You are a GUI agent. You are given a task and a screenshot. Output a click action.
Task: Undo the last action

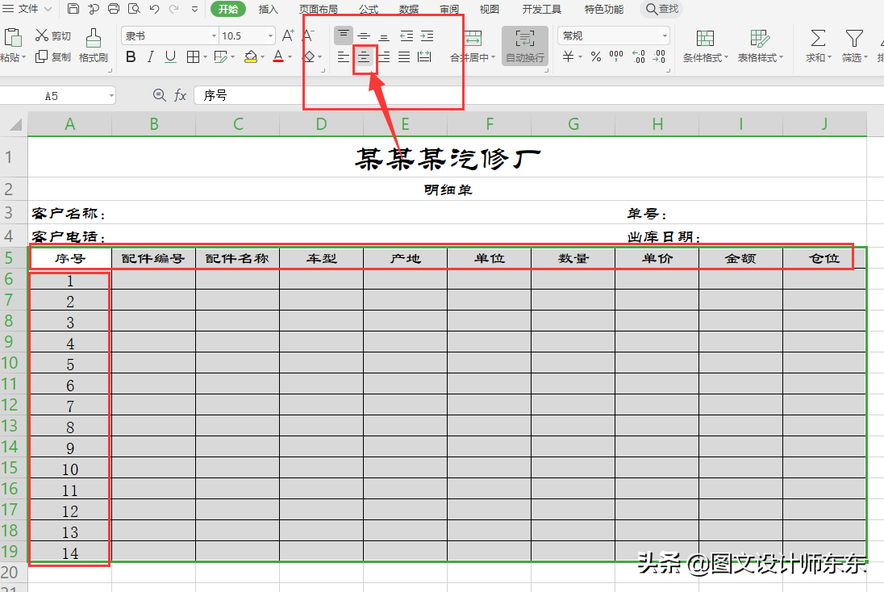(155, 8)
